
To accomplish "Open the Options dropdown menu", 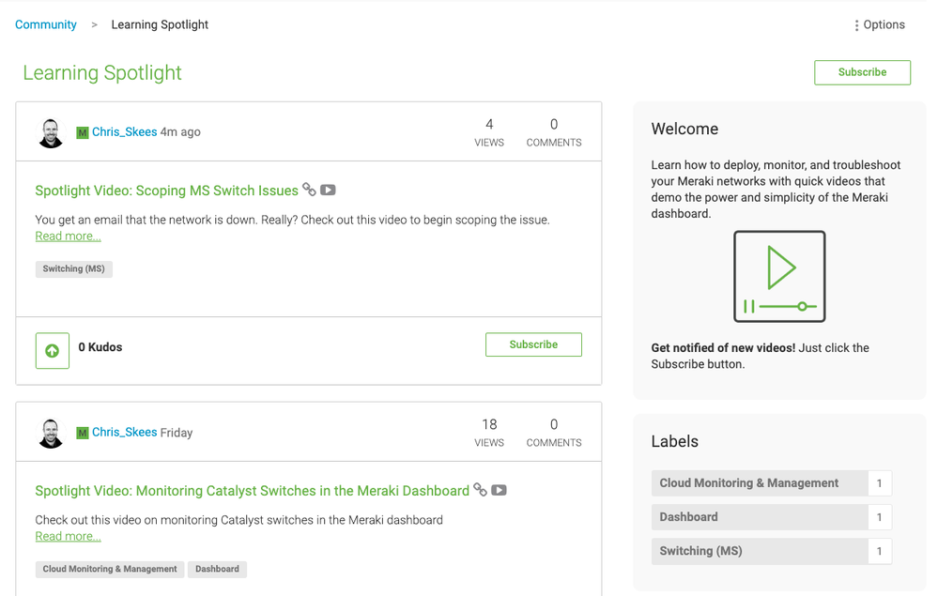I will [880, 25].
